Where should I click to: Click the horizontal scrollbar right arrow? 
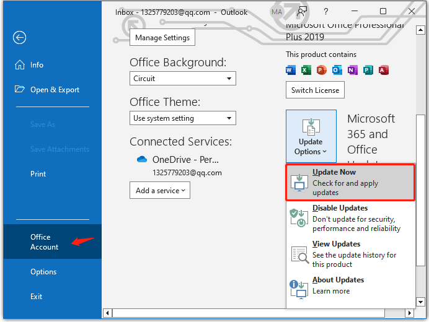409,313
